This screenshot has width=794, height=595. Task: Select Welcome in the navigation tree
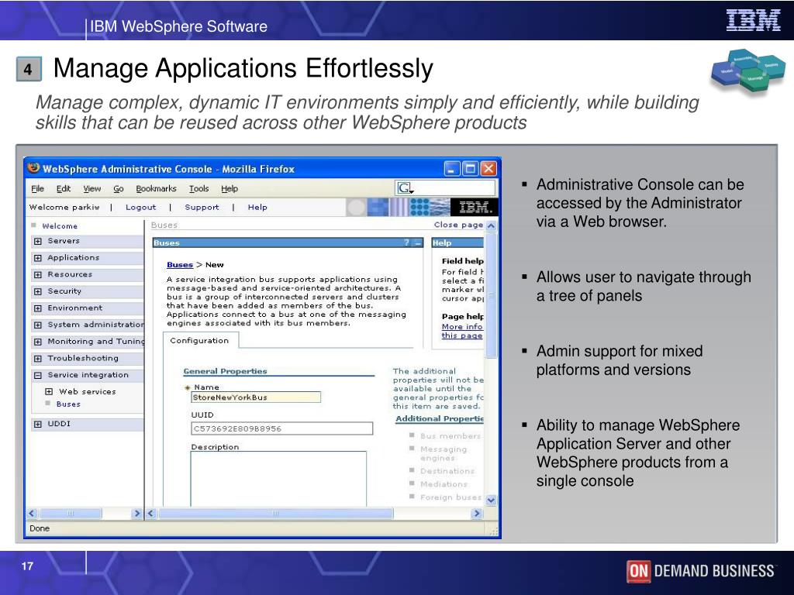click(x=60, y=226)
